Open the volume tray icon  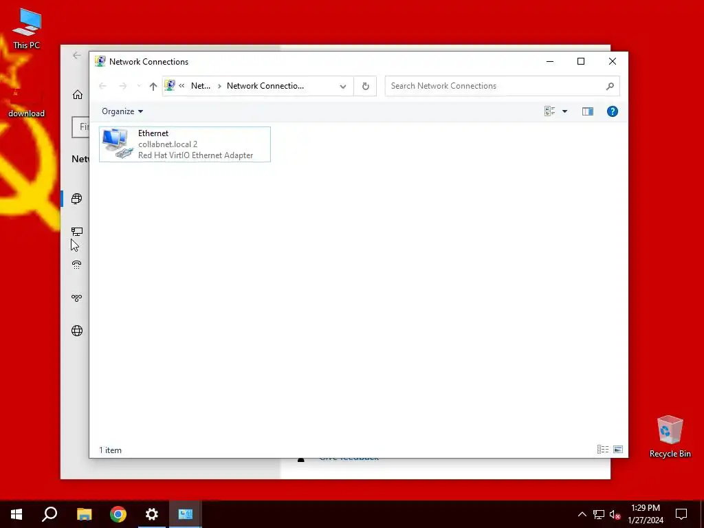(x=615, y=514)
